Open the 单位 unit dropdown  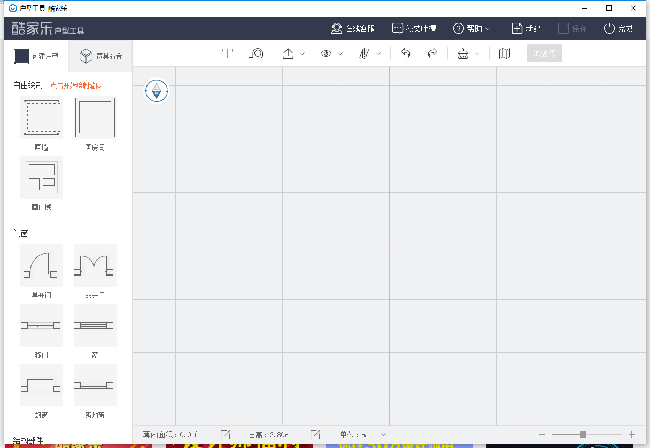click(x=370, y=435)
